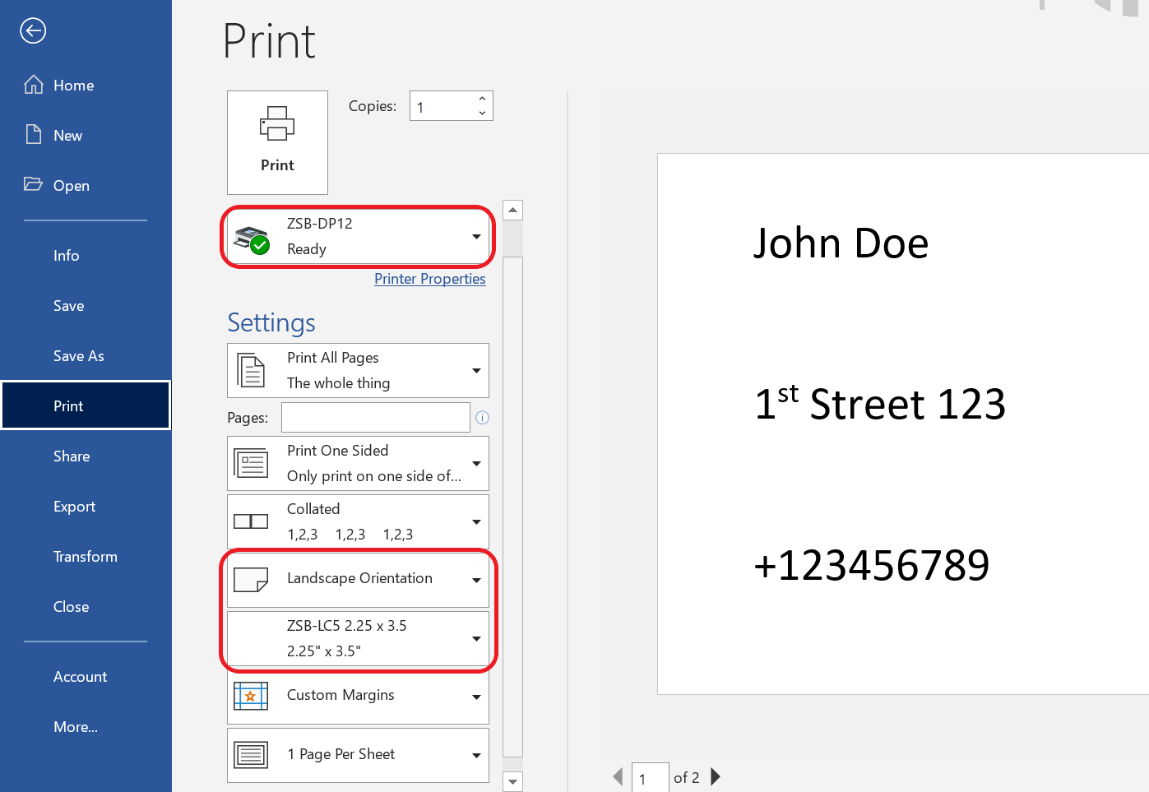
Task: Click the Home icon in sidebar
Action: point(34,85)
